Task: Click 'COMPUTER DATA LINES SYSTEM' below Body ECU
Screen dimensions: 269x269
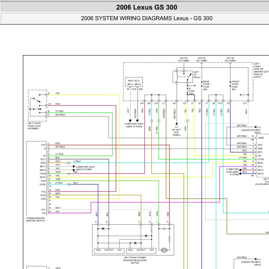Action: [x=134, y=125]
